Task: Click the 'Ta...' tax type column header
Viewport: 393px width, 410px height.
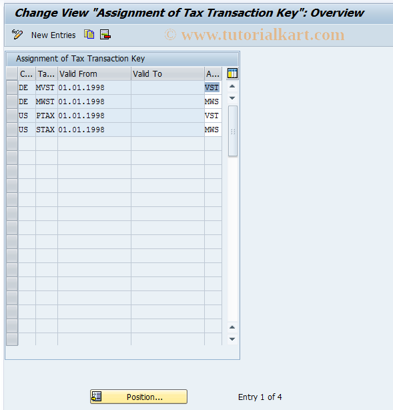Action: point(47,73)
